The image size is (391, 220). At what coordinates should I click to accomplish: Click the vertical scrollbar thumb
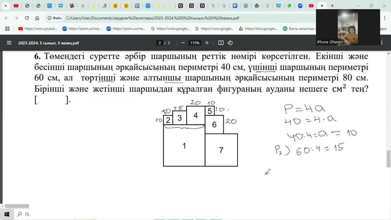(389, 159)
